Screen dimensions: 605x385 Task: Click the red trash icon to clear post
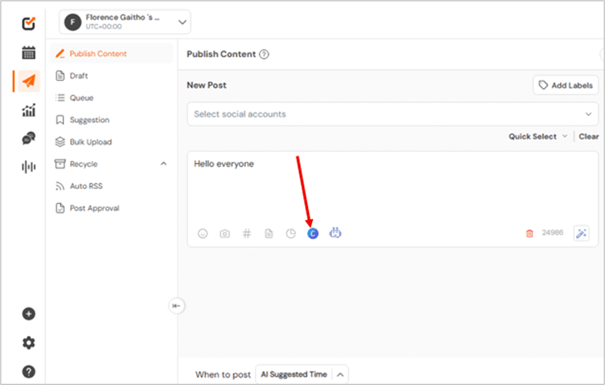pyautogui.click(x=530, y=232)
